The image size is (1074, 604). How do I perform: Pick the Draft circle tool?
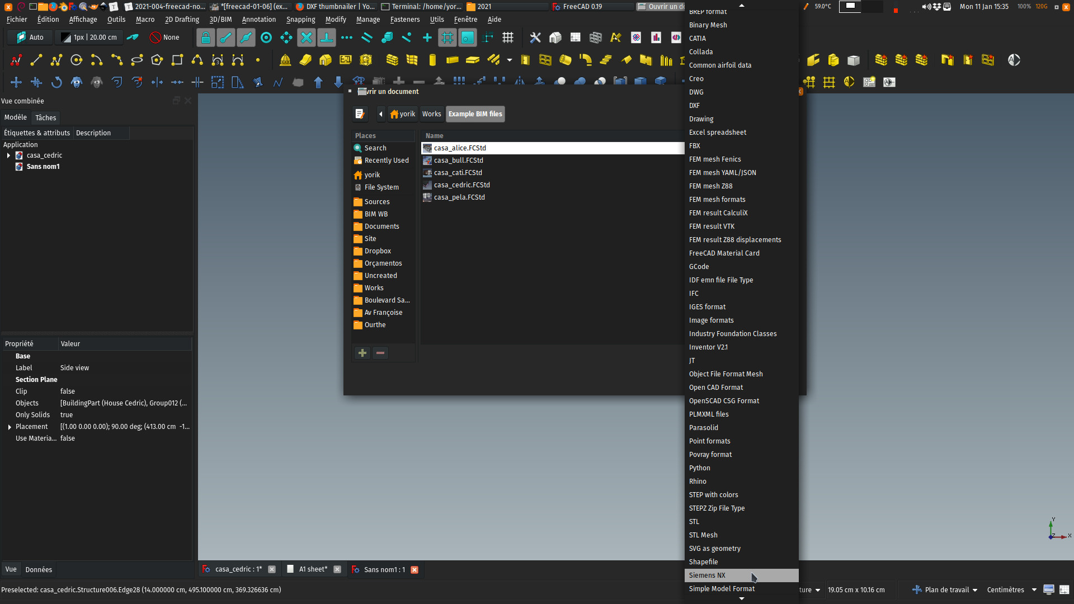[x=77, y=60]
